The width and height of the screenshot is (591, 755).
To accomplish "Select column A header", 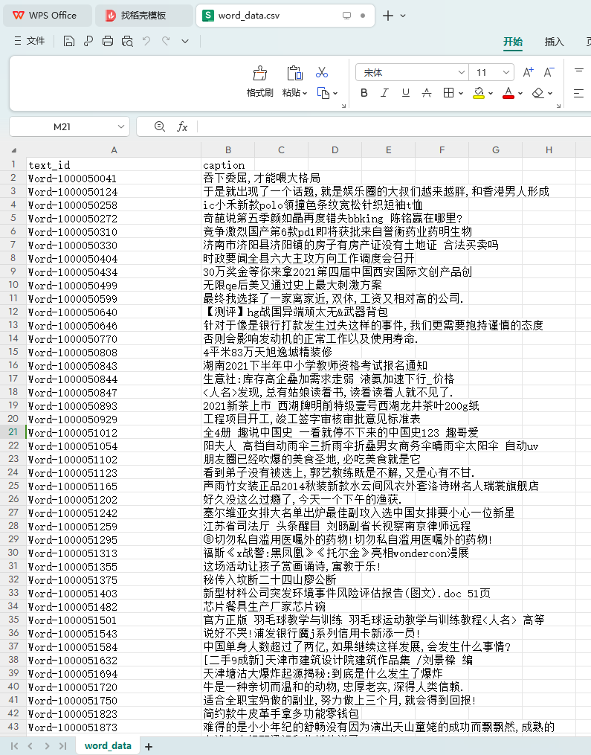I will pos(114,150).
